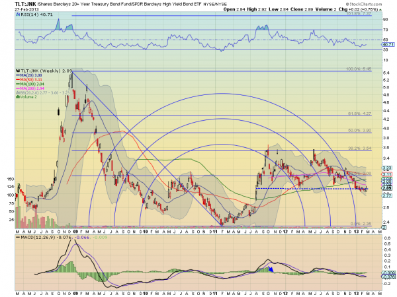The height and width of the screenshot is (297, 397).
Task: Click the 38.2%: 3.54 Fibonacci label
Action: pos(359,148)
